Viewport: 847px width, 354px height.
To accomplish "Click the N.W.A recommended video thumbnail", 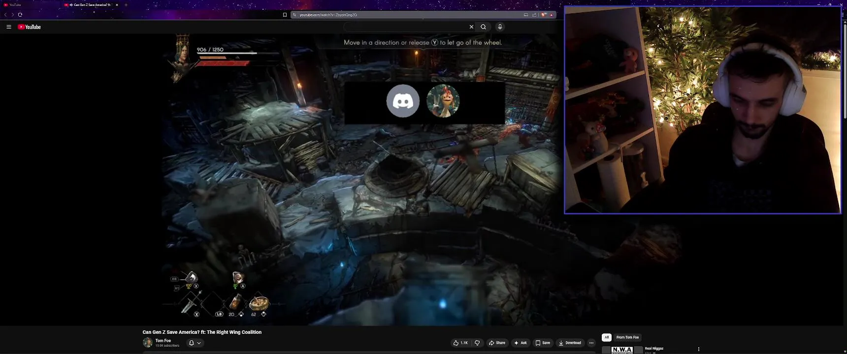I will 622,350.
